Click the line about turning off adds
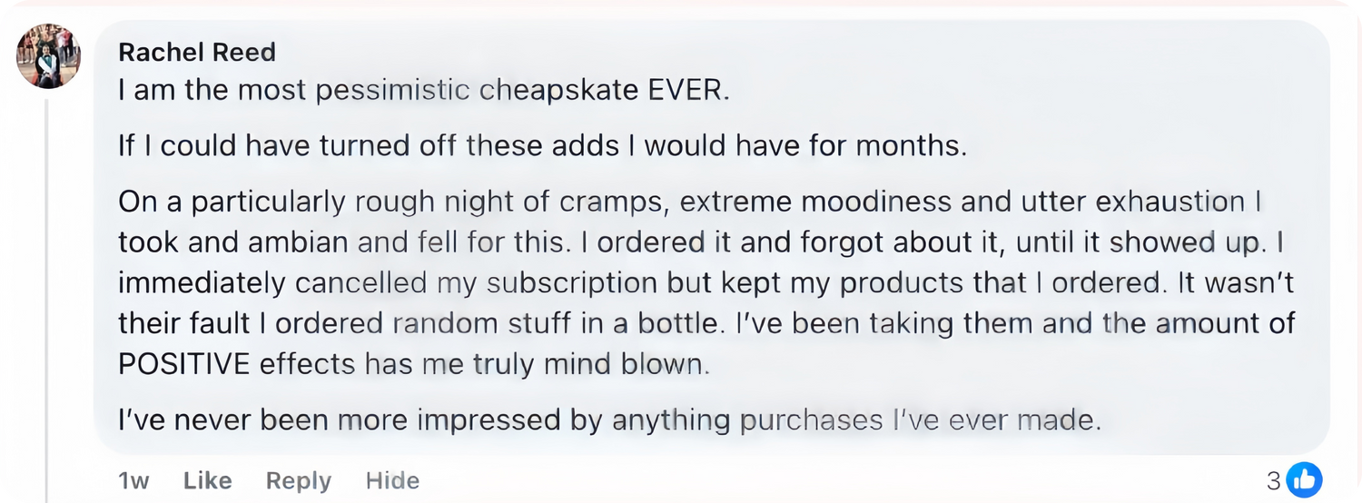This screenshot has height=503, width=1362. tap(542, 145)
